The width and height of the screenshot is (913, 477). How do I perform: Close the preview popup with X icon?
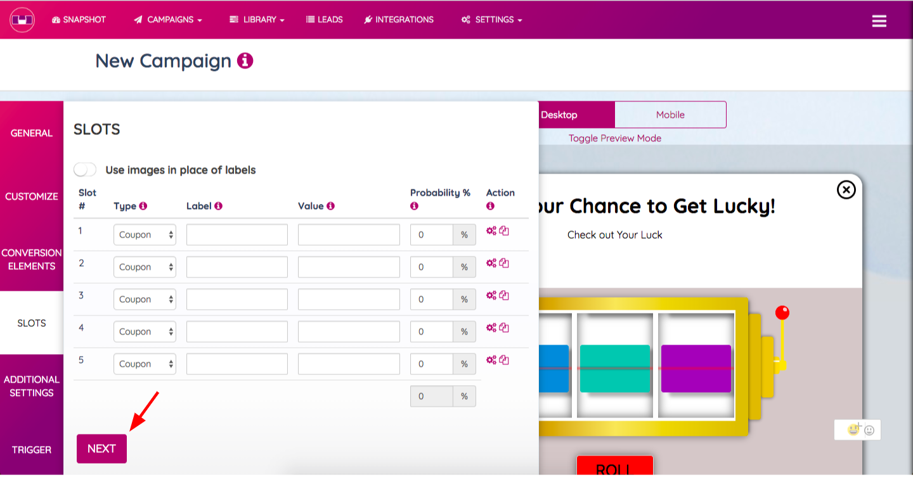[x=846, y=189]
